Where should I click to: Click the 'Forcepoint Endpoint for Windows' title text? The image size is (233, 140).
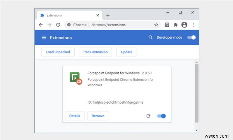click(113, 73)
